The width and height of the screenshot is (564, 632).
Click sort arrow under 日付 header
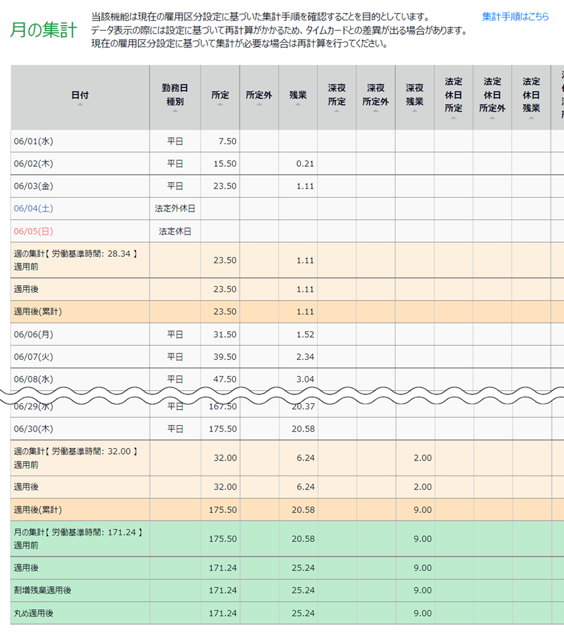pyautogui.click(x=79, y=104)
